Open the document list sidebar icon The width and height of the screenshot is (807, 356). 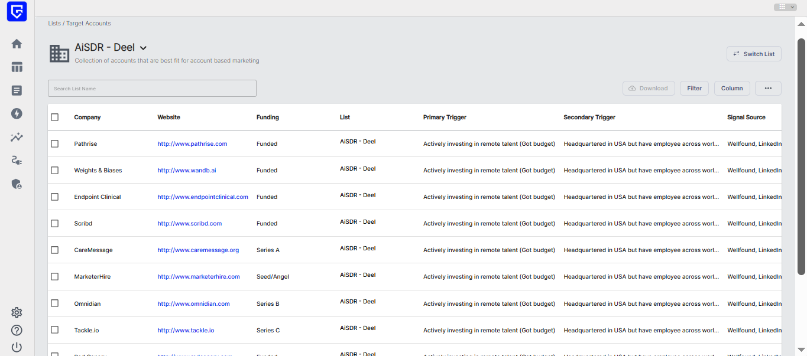(x=17, y=90)
